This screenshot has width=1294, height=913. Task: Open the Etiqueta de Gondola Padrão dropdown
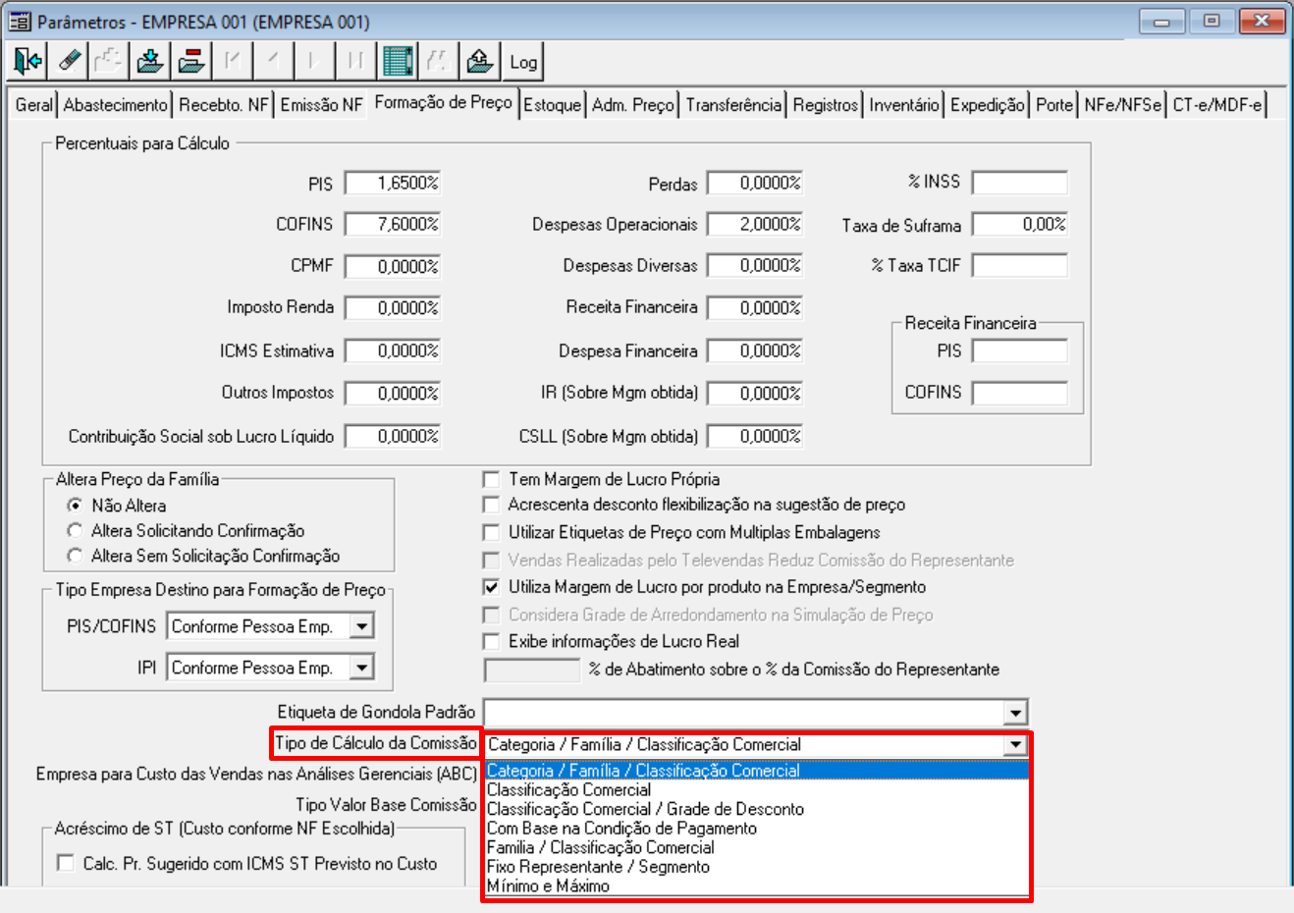[1015, 713]
